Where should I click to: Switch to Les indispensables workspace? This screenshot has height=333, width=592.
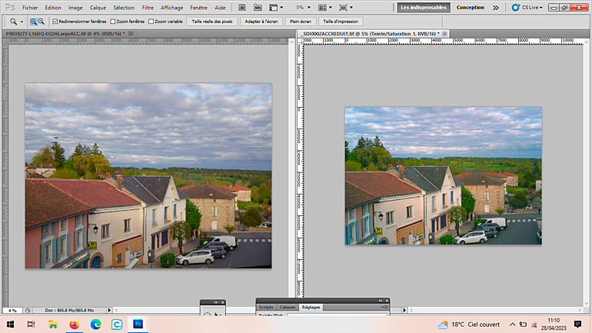(x=424, y=8)
